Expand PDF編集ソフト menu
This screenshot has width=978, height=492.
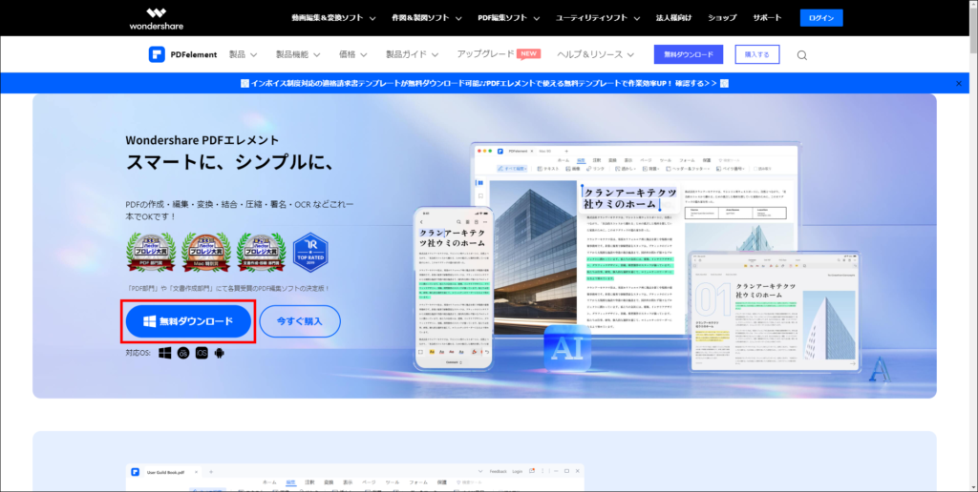(x=509, y=18)
